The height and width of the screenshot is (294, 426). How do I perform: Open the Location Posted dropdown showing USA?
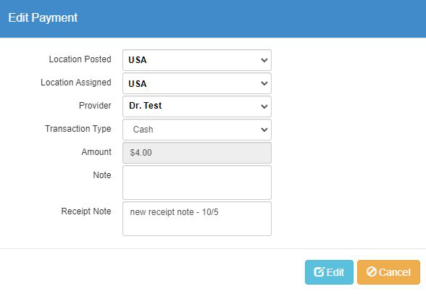coord(197,60)
